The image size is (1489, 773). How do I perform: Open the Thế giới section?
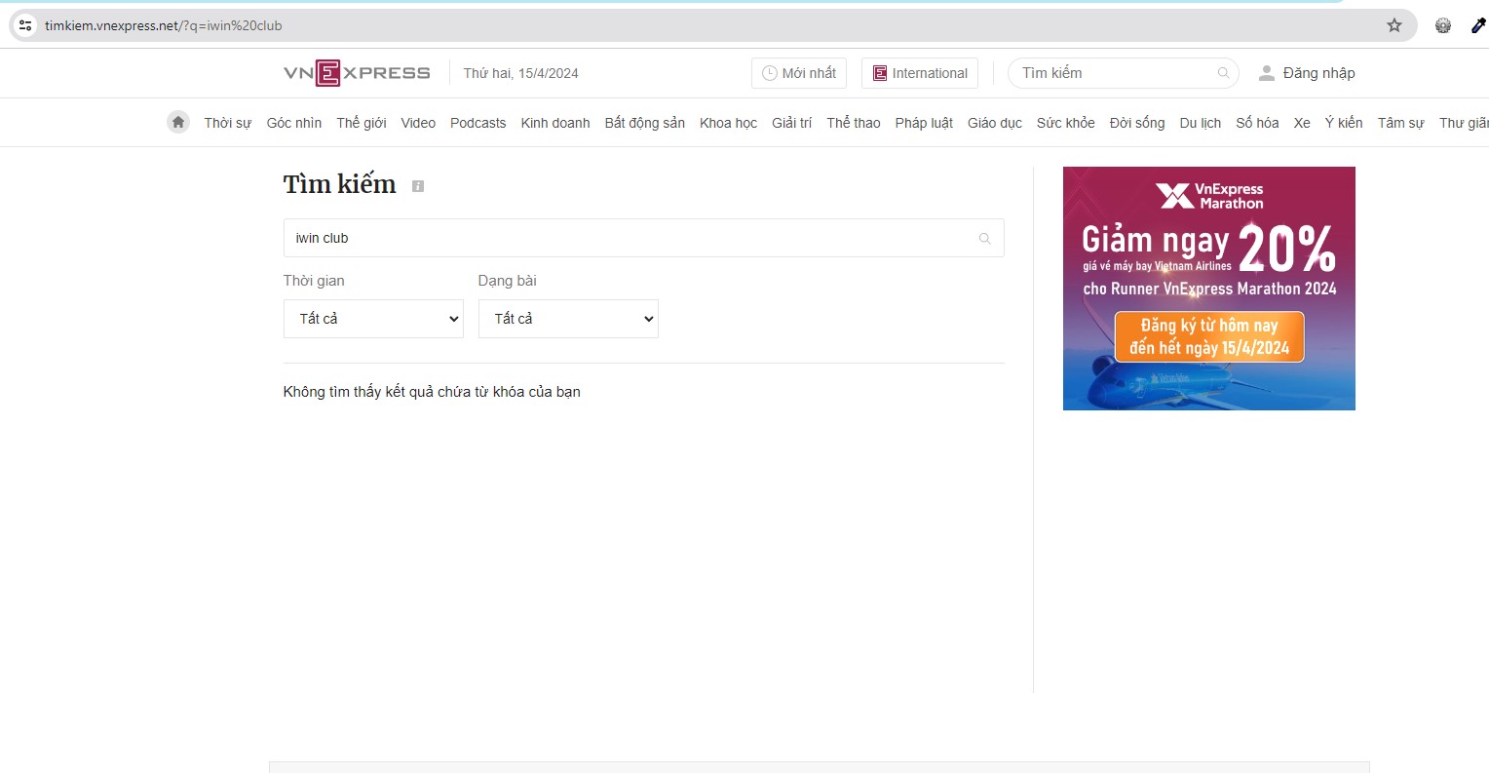click(362, 123)
